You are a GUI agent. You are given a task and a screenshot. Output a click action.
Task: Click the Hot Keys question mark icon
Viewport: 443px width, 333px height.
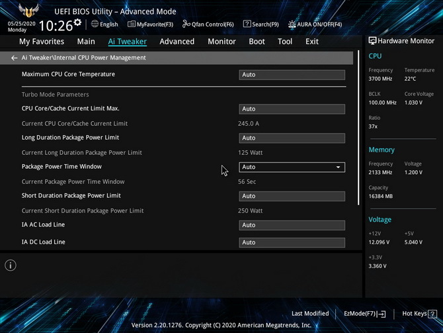click(432, 314)
